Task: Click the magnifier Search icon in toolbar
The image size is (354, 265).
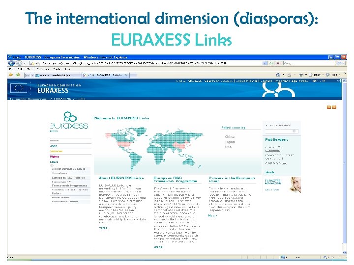Action: [x=338, y=63]
